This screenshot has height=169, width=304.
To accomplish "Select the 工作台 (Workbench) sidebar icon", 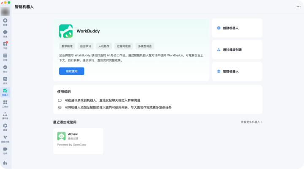I will [x=5, y=104].
